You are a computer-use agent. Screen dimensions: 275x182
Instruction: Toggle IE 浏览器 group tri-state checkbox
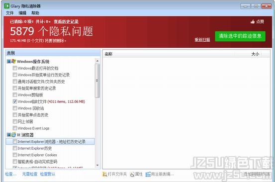click(8, 135)
